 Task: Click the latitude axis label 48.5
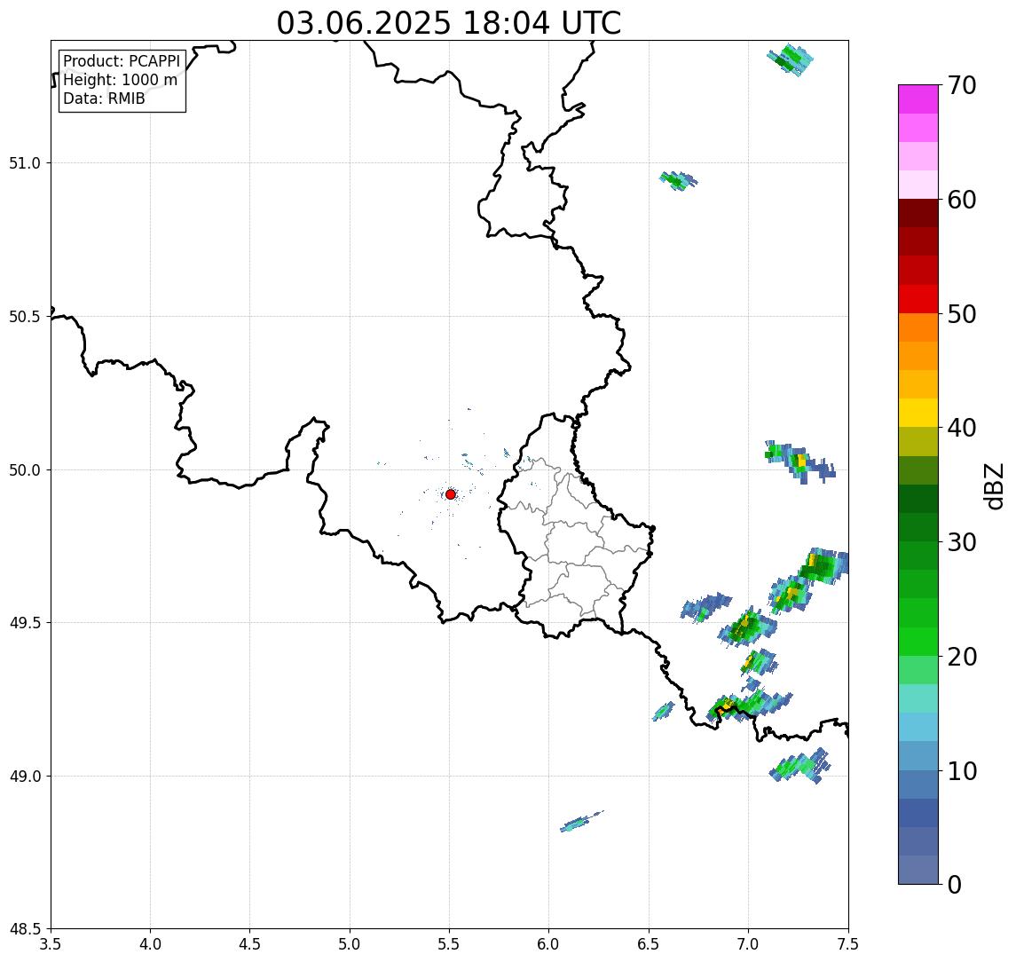click(25, 929)
